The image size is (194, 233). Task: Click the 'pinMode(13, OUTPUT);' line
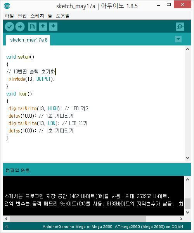point(31,79)
